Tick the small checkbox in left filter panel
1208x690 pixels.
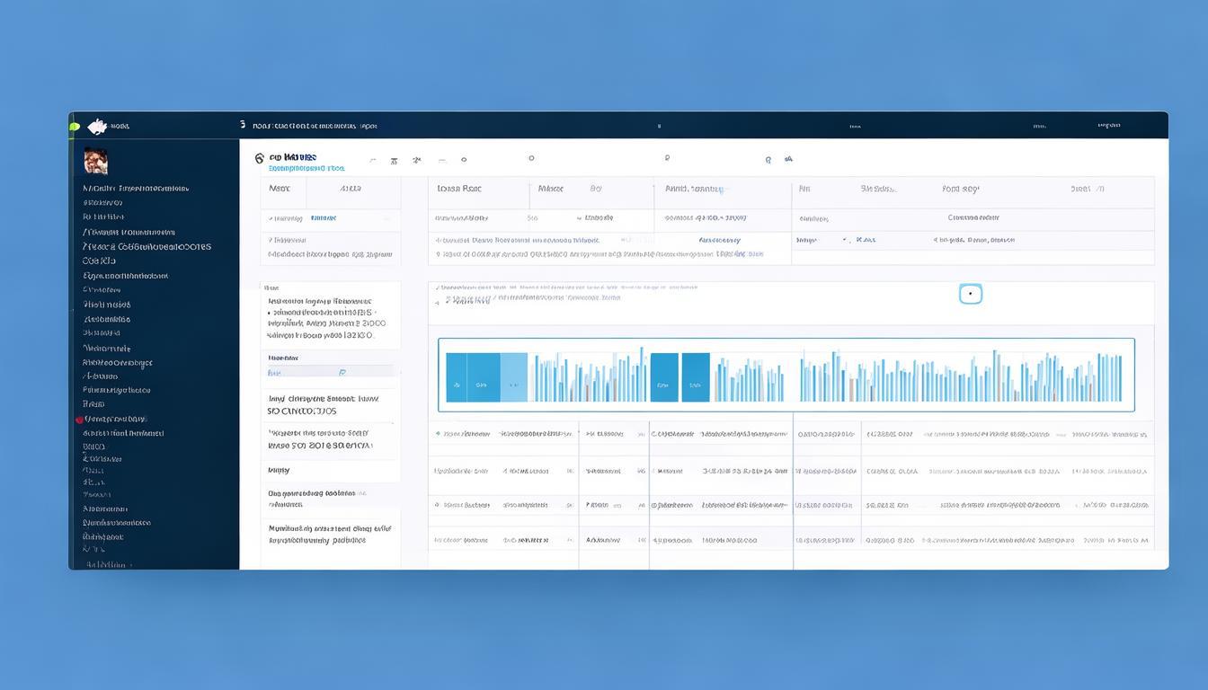point(342,372)
